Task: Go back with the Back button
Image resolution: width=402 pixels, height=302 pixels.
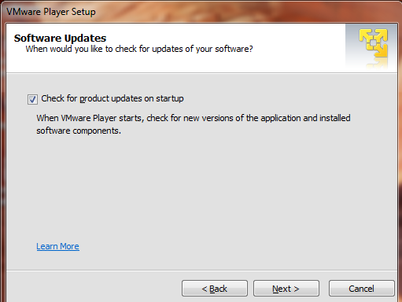Action: coord(215,289)
